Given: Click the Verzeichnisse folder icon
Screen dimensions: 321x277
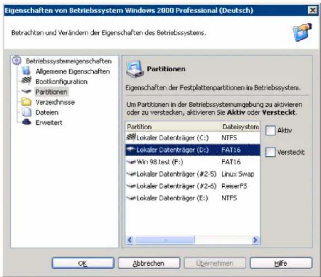Looking at the screenshot, I should click(27, 102).
